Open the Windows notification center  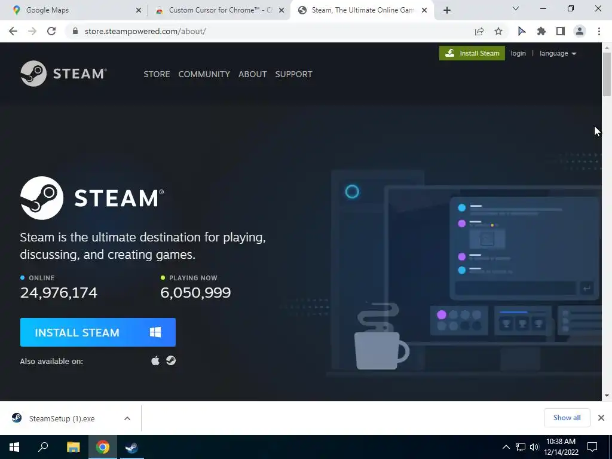coord(592,447)
